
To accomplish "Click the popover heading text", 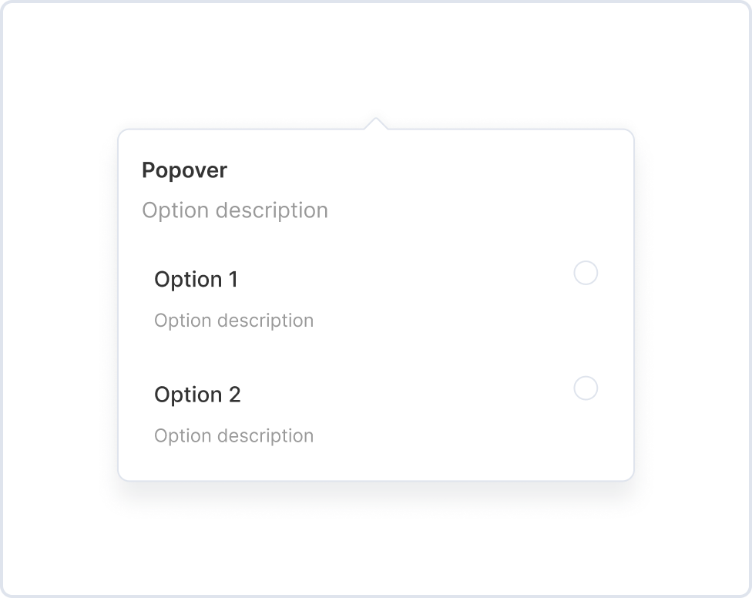I will (x=184, y=170).
